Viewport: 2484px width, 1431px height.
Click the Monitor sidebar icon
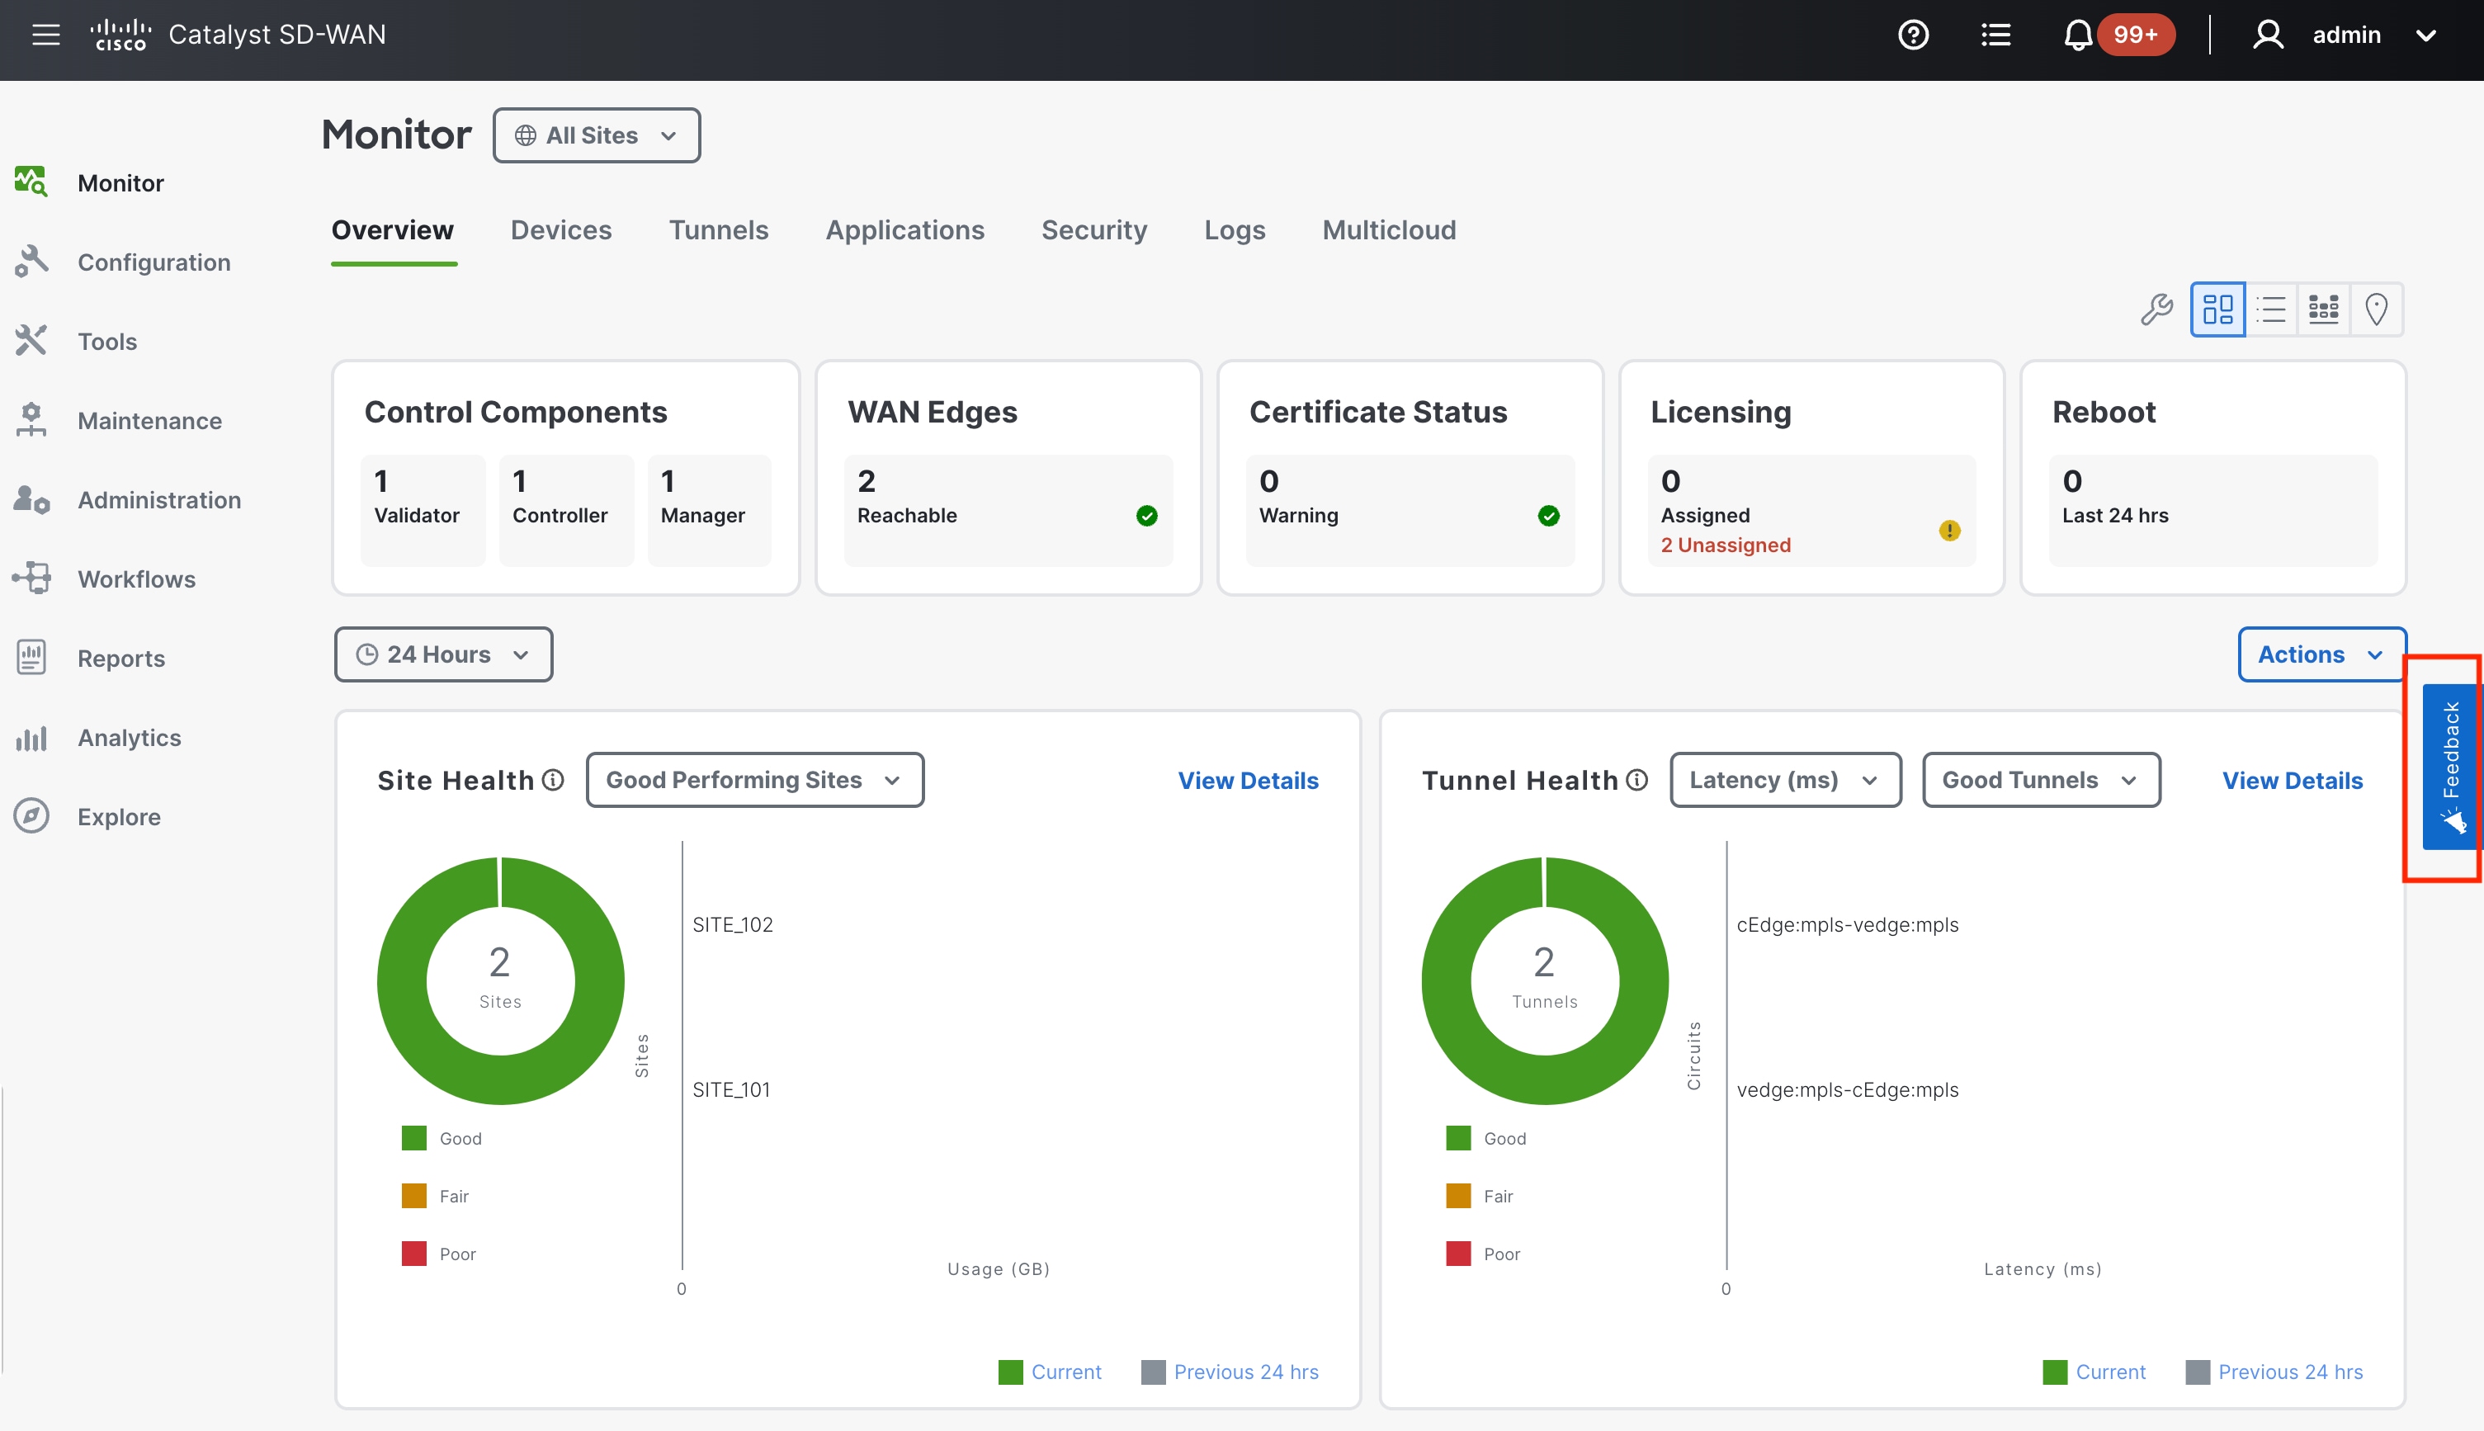[x=31, y=182]
